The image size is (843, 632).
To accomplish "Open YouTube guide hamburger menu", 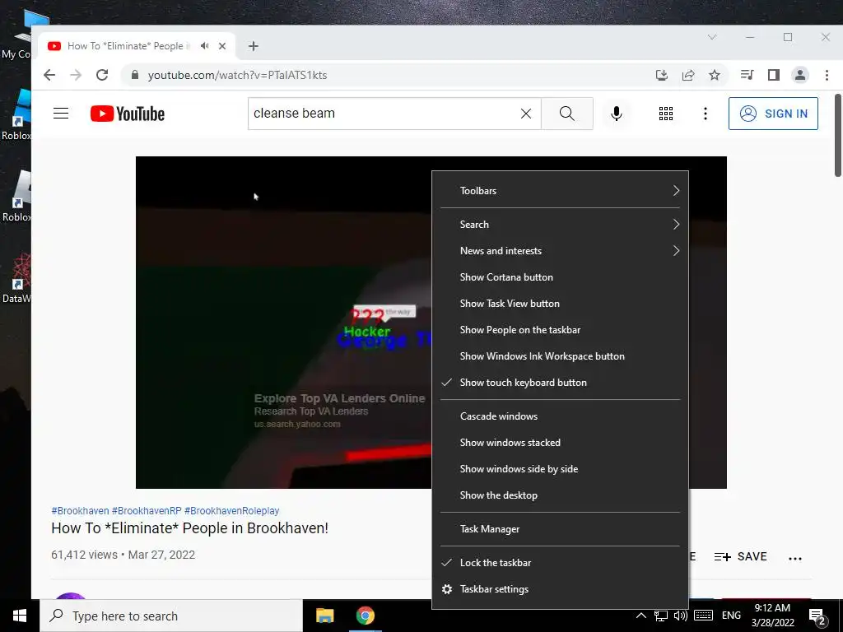I will pyautogui.click(x=61, y=114).
